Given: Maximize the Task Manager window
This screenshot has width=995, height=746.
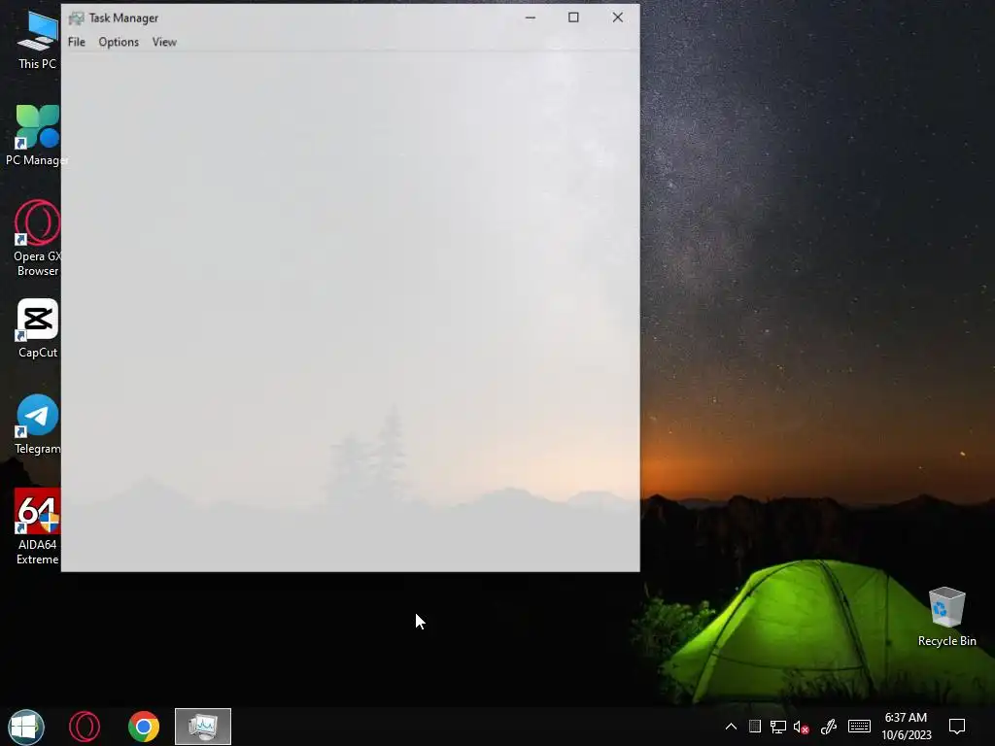Looking at the screenshot, I should click(x=573, y=17).
